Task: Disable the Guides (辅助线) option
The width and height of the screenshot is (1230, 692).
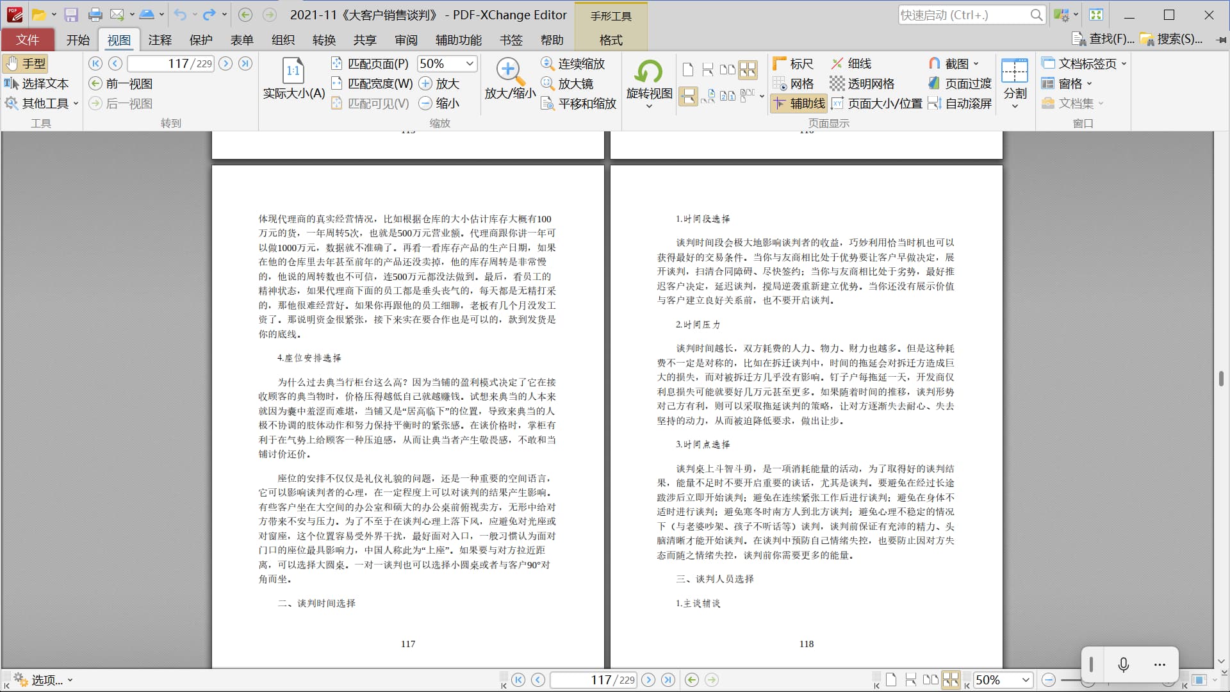Action: tap(798, 103)
